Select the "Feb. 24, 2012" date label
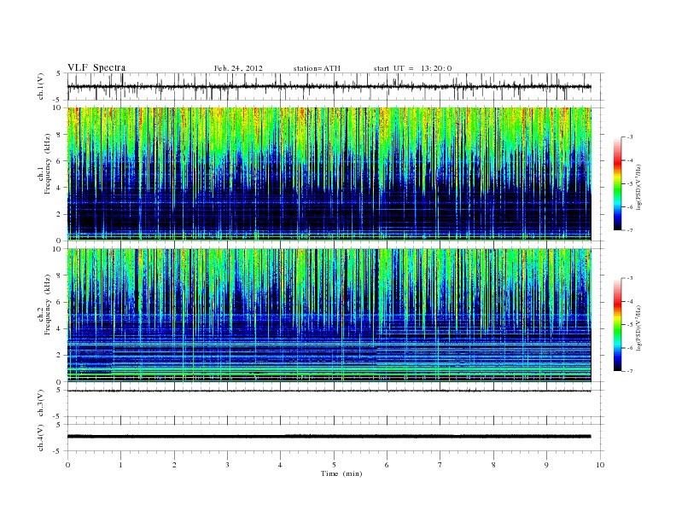This screenshot has width=676, height=522. pos(238,68)
